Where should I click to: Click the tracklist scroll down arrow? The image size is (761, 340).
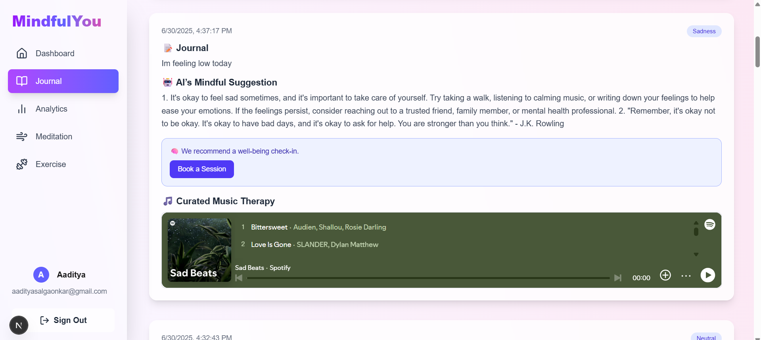(x=696, y=255)
